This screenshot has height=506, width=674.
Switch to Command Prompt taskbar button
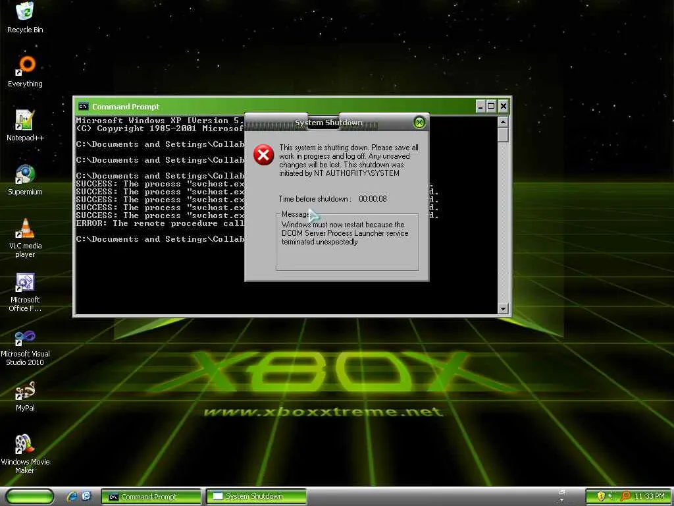(x=151, y=497)
